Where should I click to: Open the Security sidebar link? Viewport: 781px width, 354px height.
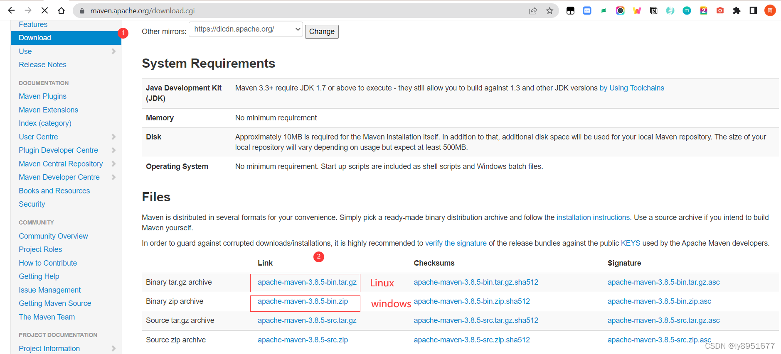tap(32, 204)
